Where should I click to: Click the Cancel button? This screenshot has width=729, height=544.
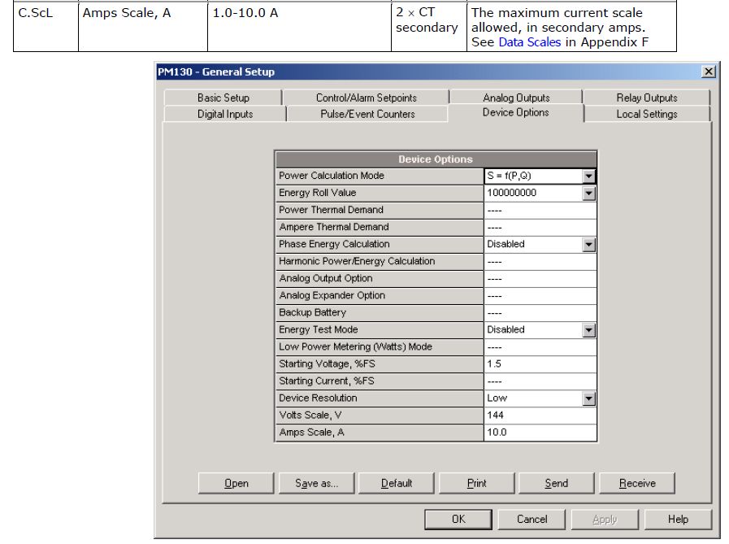(x=532, y=519)
